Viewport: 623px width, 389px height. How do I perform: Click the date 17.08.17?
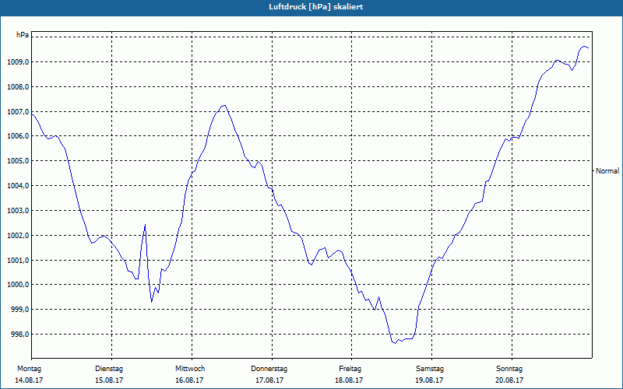[x=269, y=380]
